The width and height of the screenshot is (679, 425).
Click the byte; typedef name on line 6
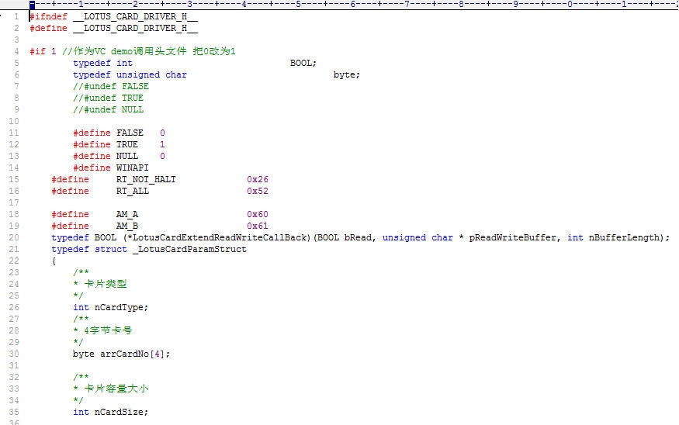pos(346,74)
